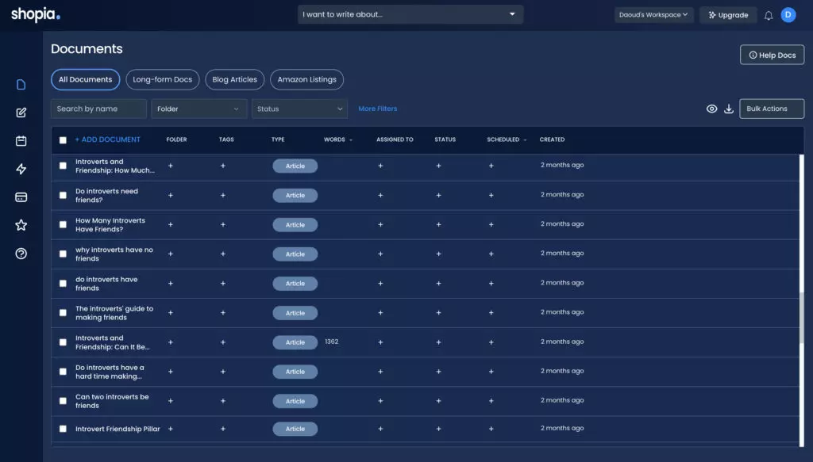The image size is (813, 462).
Task: Tick the select-all checkbox in table header
Action: (63, 140)
